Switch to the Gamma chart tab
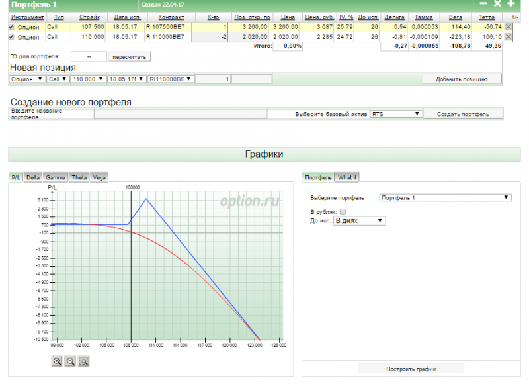Screen dimensions: 529x384 (x=56, y=177)
